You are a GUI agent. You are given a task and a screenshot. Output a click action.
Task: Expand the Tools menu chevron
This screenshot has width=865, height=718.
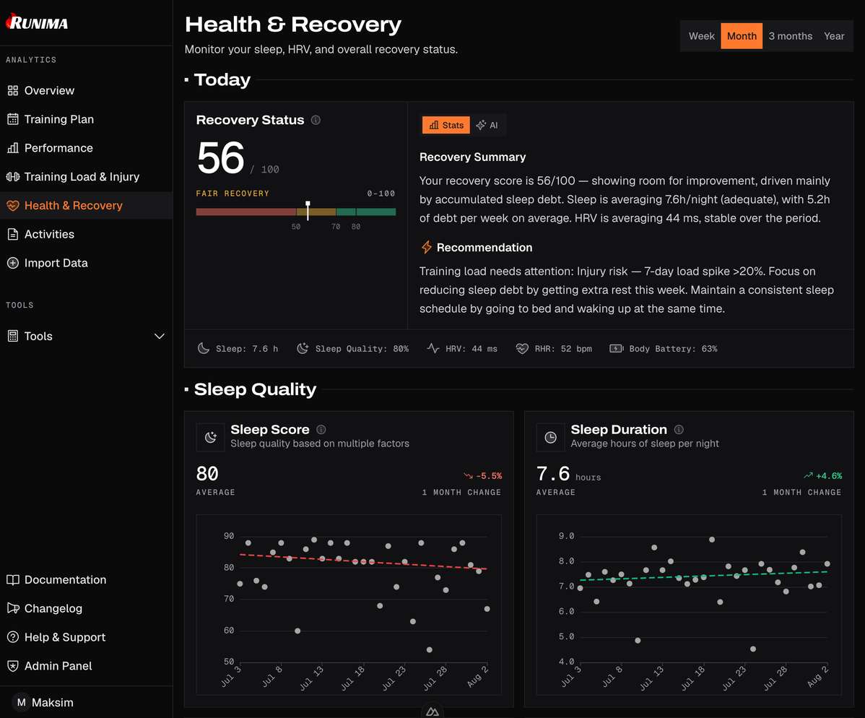160,336
